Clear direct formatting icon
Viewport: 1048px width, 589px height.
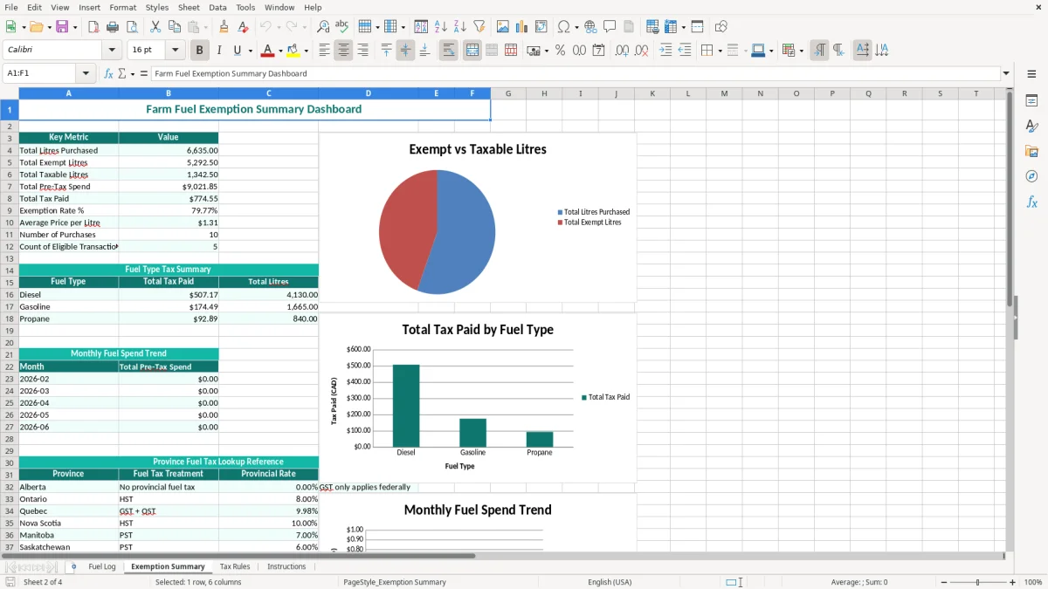pyautogui.click(x=244, y=27)
